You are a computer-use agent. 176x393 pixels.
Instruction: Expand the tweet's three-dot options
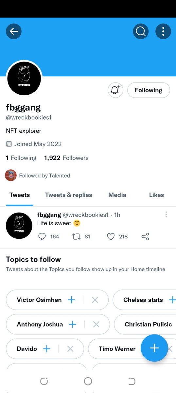(x=166, y=215)
